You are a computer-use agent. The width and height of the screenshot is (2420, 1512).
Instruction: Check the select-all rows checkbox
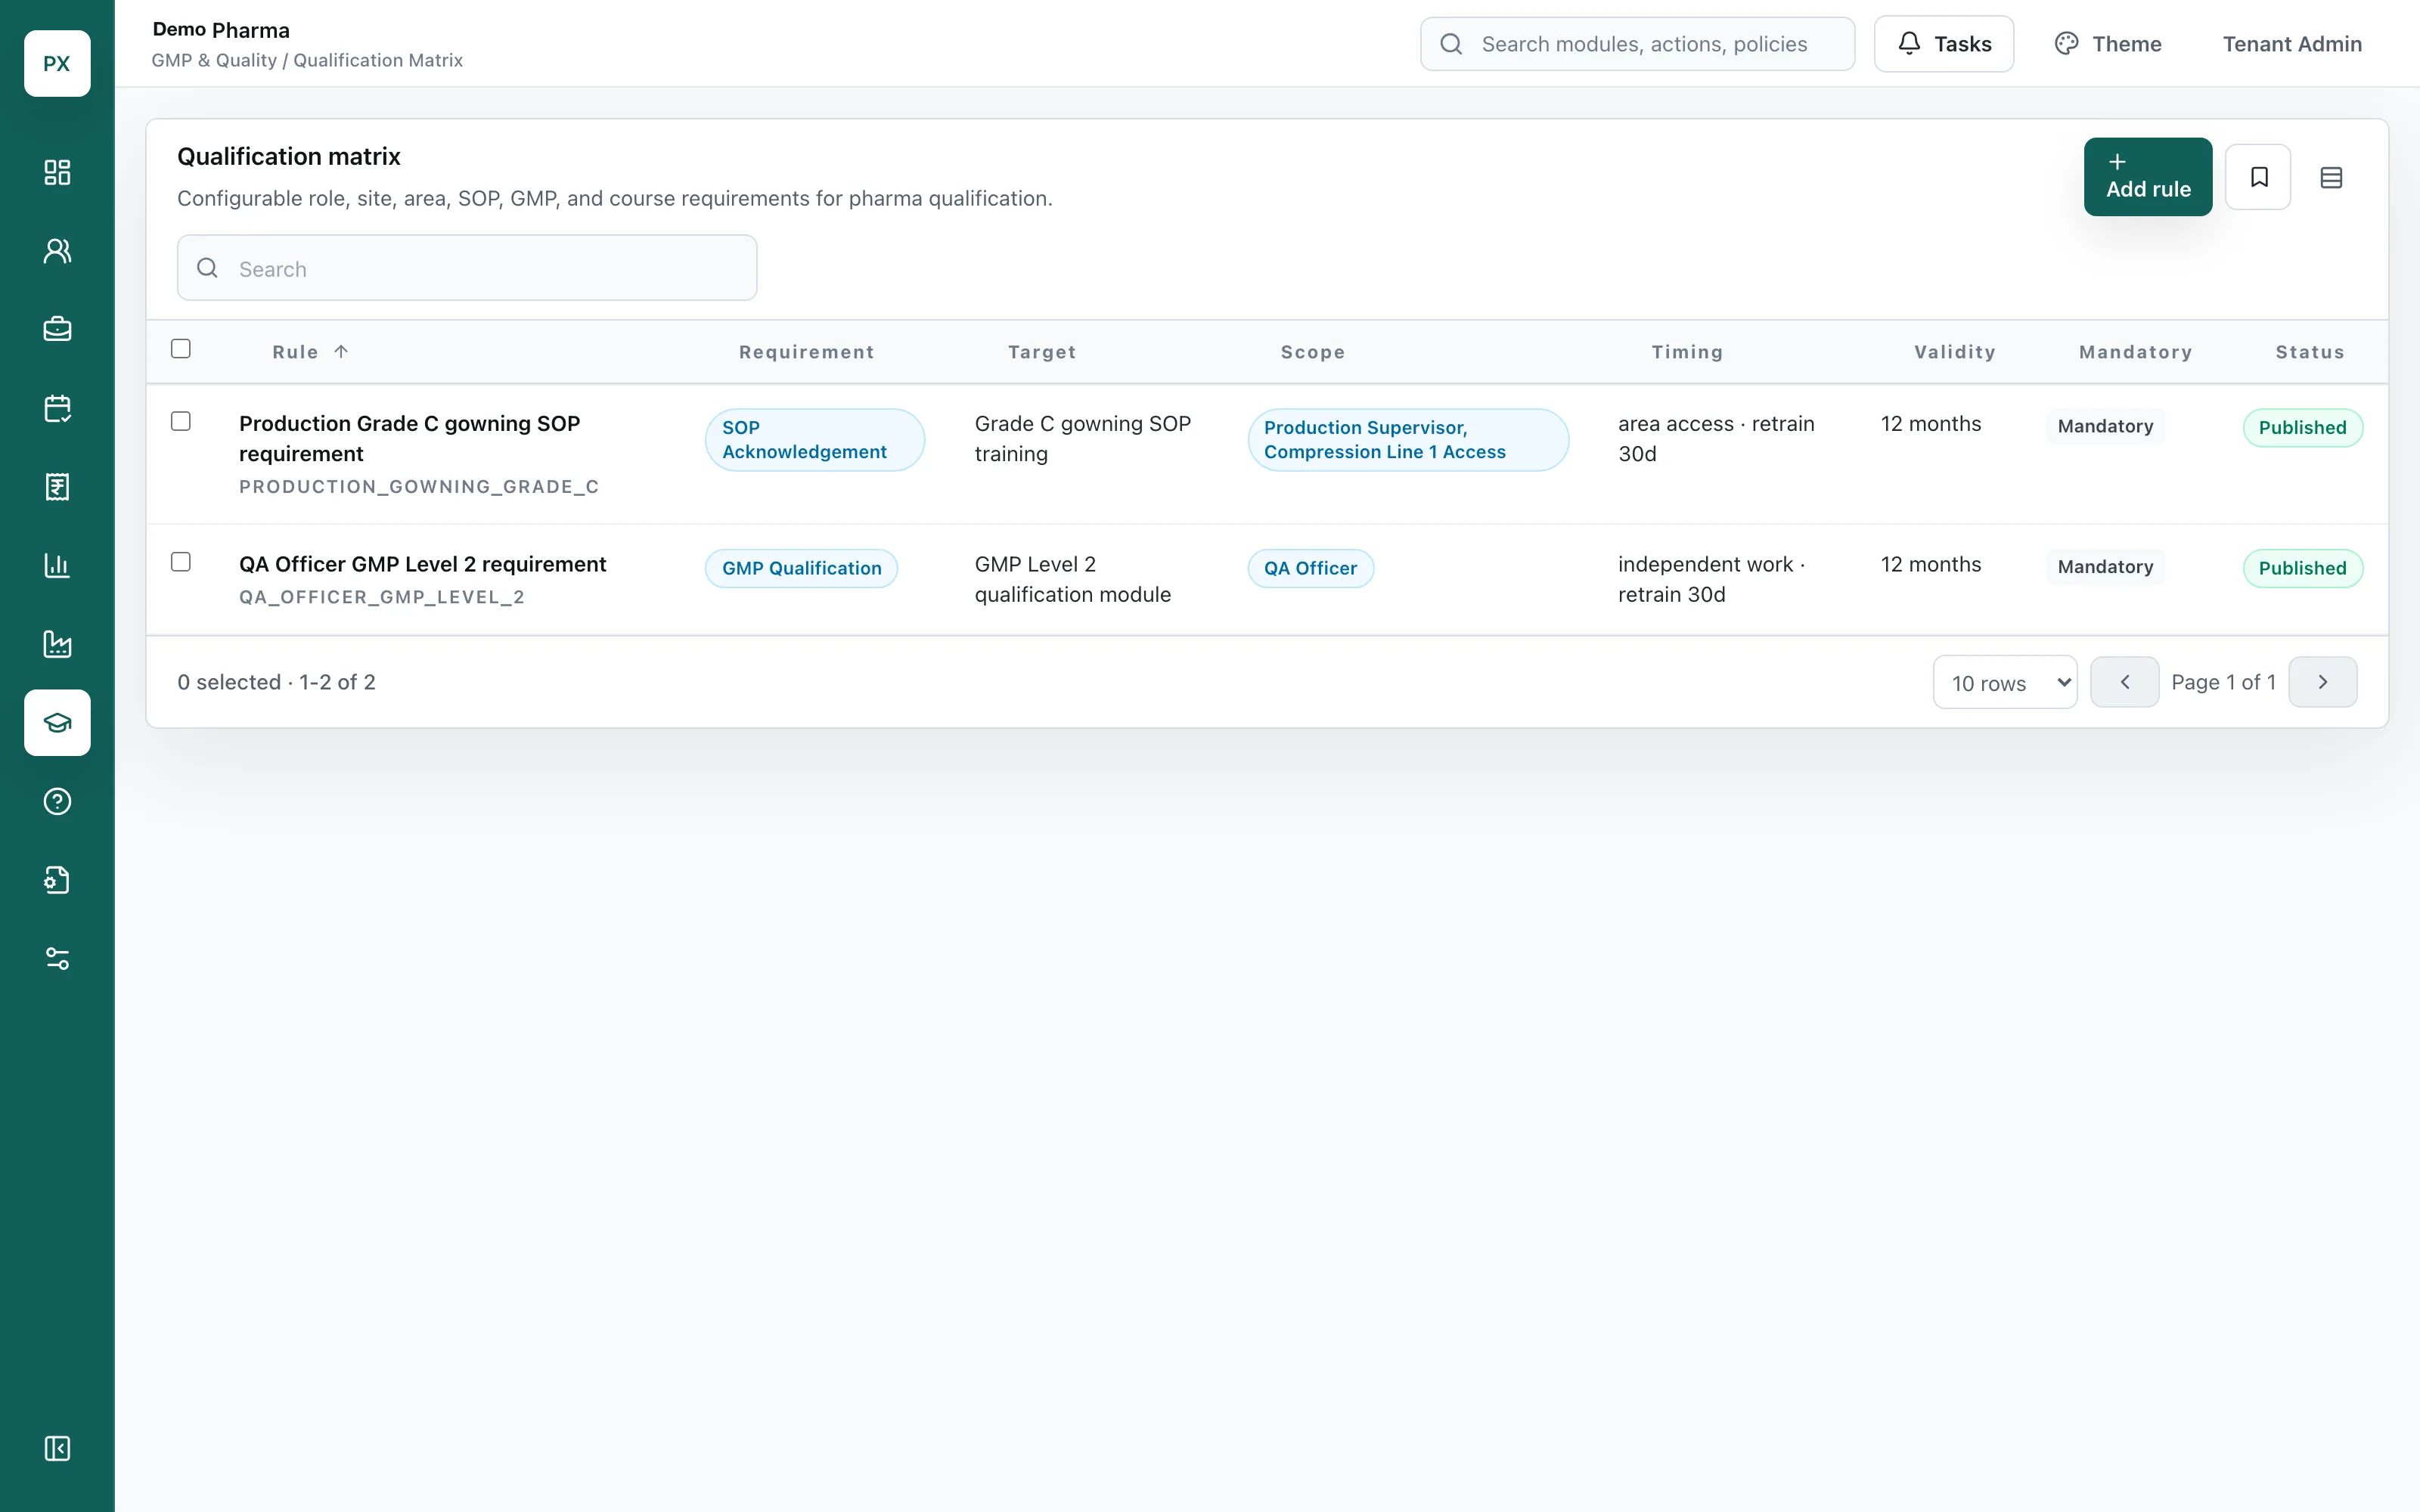coord(181,349)
